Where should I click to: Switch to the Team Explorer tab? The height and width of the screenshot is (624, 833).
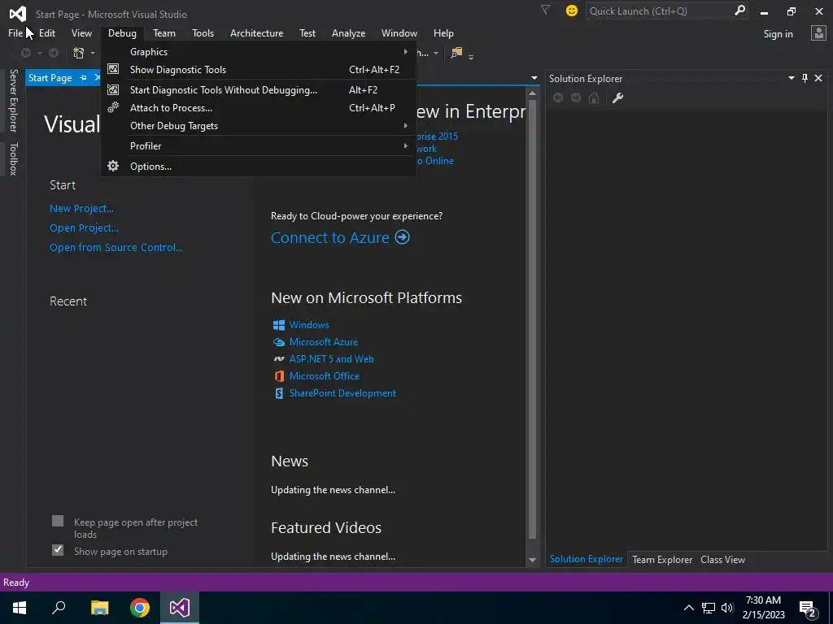point(662,559)
